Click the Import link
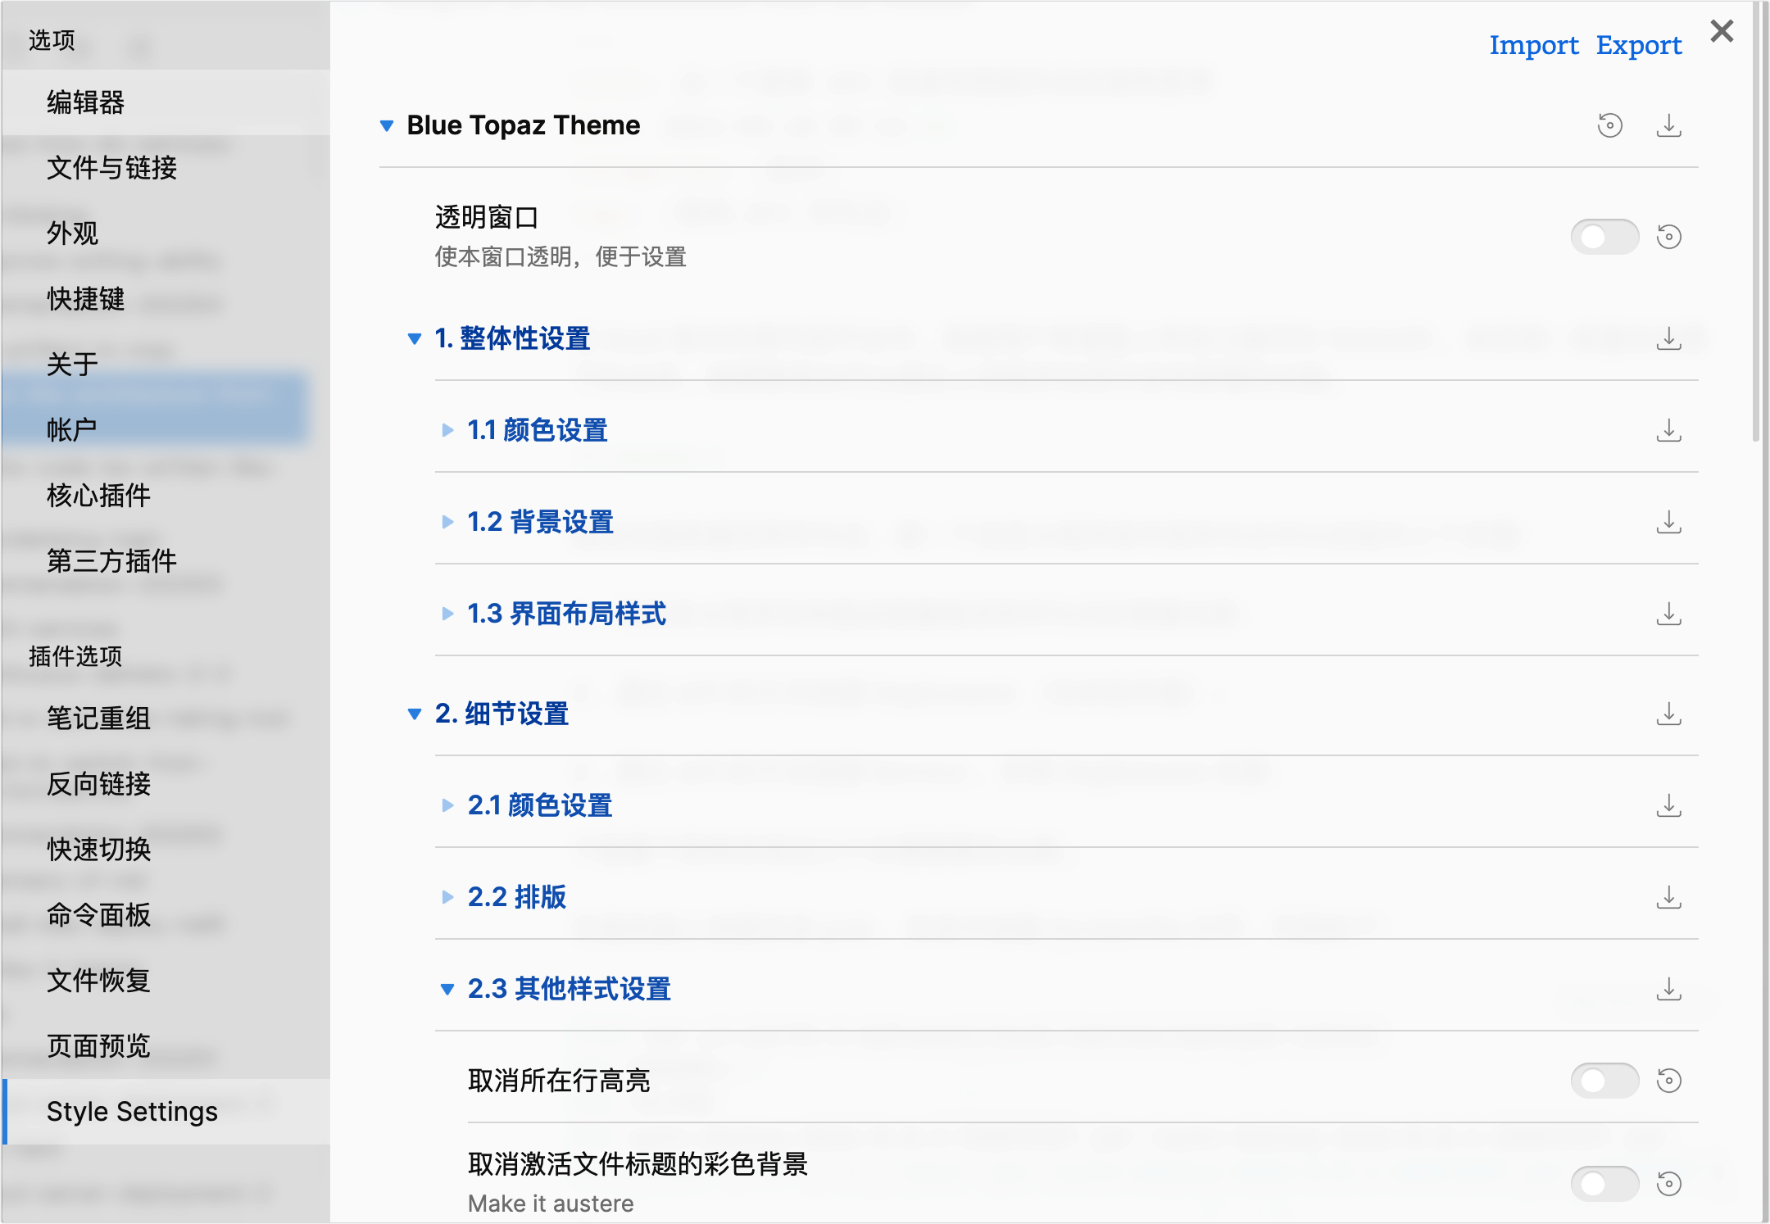Screen dimensions: 1770x1224 coord(1533,45)
